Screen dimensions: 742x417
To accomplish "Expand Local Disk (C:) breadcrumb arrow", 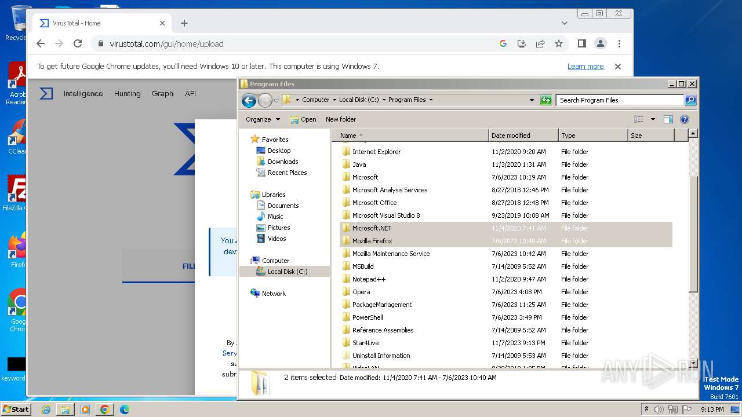I will coord(384,100).
